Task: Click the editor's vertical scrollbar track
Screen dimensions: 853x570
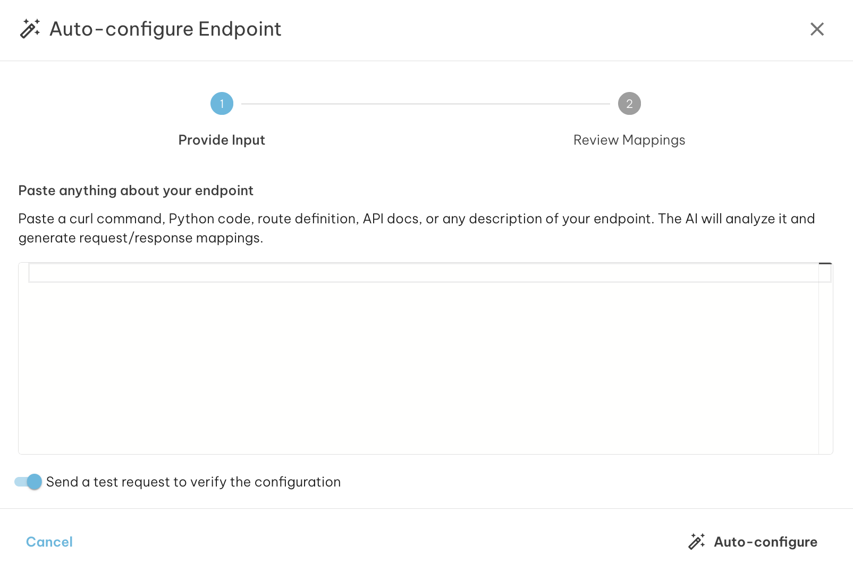Action: tap(825, 367)
